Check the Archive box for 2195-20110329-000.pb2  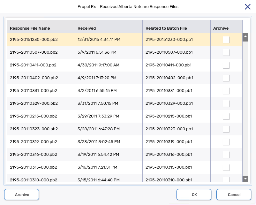pyautogui.click(x=226, y=103)
